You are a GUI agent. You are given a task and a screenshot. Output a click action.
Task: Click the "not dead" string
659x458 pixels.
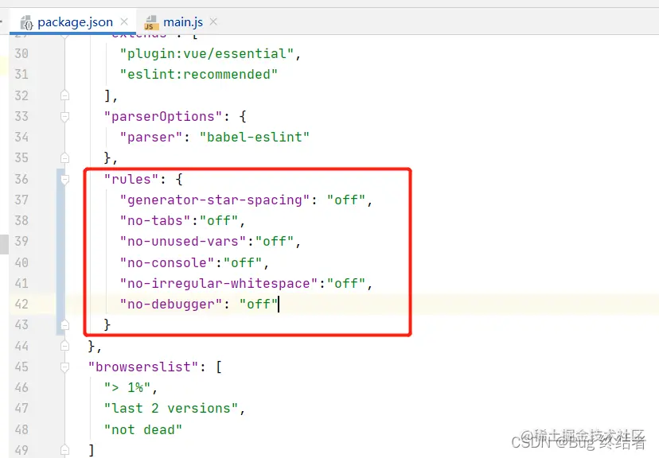click(x=143, y=429)
